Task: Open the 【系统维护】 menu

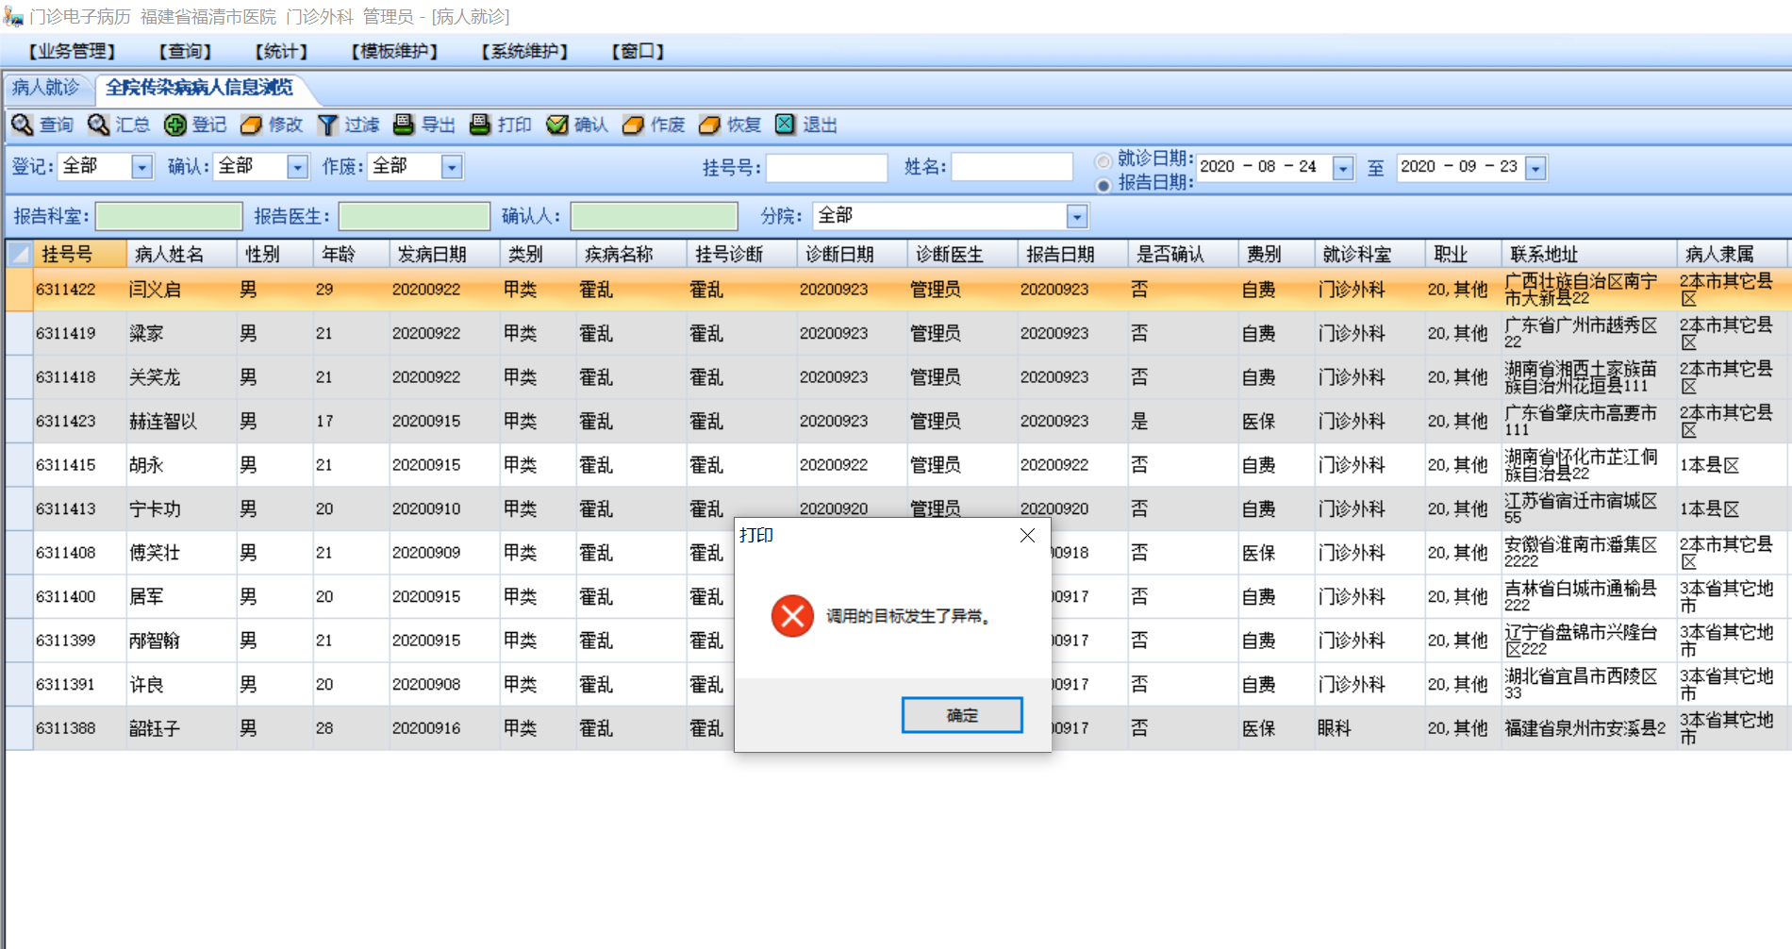Action: [524, 51]
